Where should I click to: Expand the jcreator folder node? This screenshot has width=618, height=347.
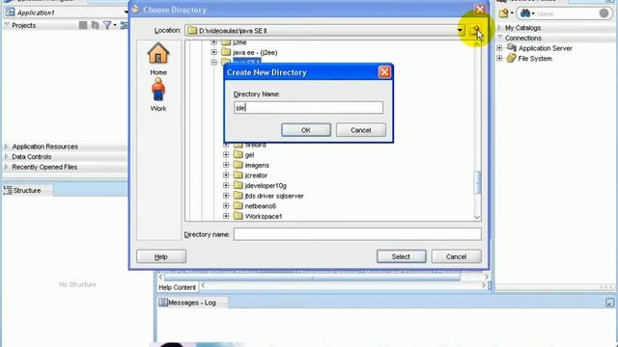click(226, 175)
